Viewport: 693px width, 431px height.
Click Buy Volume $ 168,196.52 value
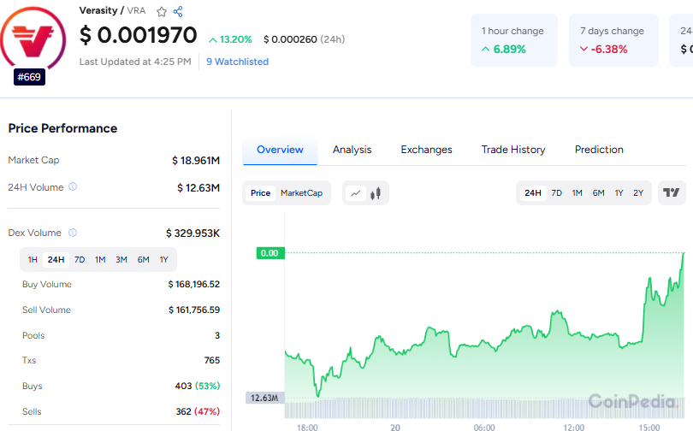point(194,284)
